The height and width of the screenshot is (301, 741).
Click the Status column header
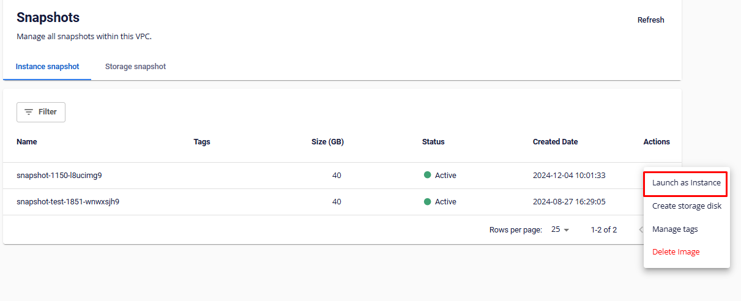pos(433,142)
